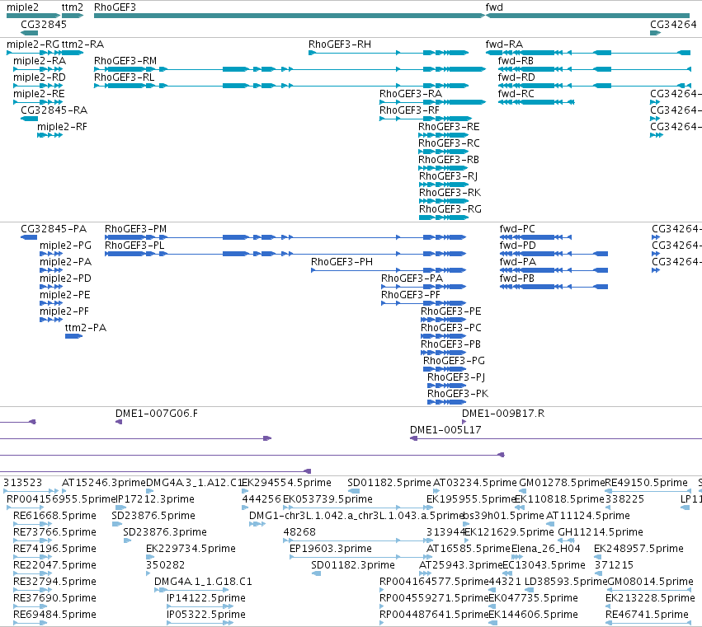
Task: Click the fwd-RB transcript
Action: coord(595,69)
